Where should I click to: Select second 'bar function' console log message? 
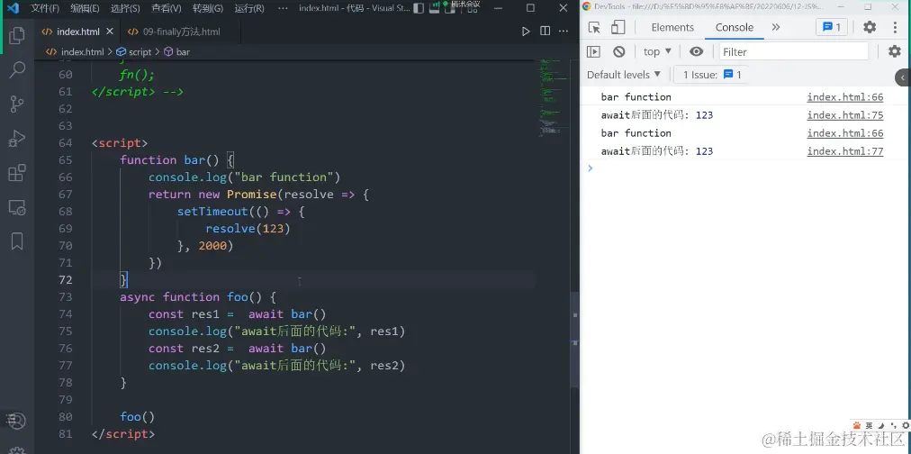pyautogui.click(x=636, y=133)
